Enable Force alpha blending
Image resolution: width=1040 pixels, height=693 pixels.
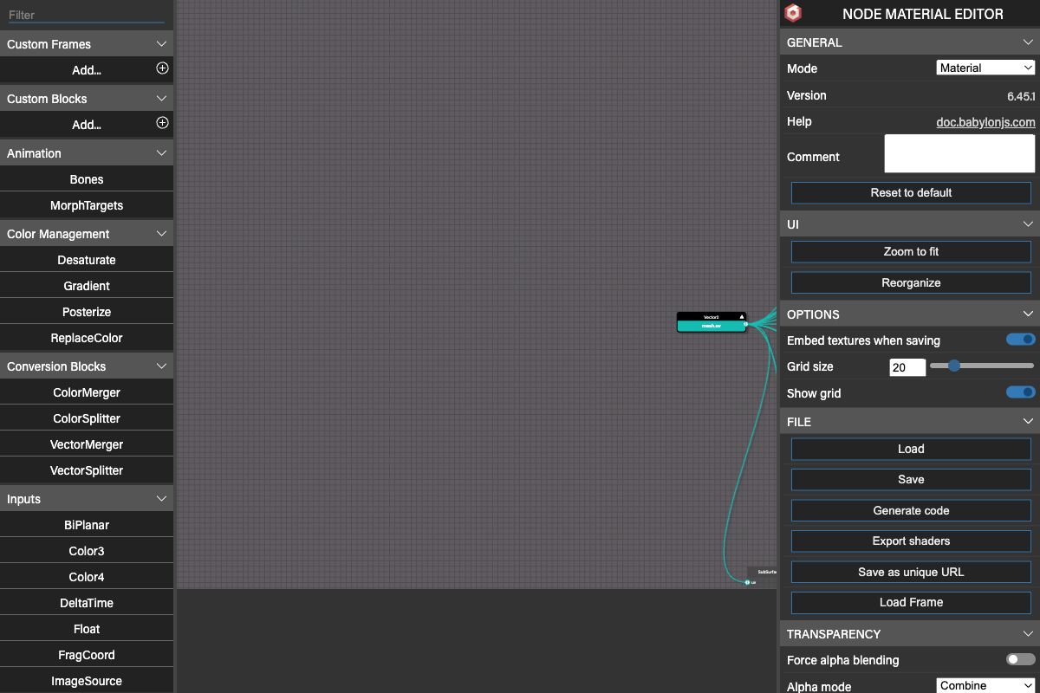(1019, 660)
